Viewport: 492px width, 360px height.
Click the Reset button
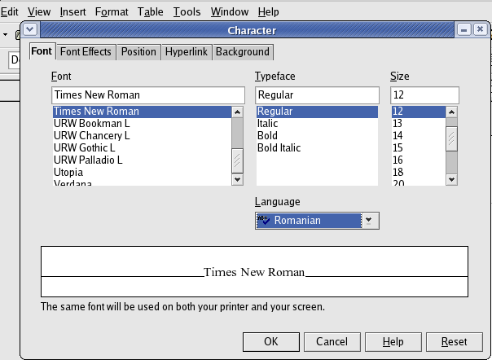pyautogui.click(x=455, y=342)
